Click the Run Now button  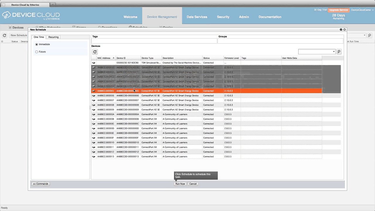[x=180, y=184]
